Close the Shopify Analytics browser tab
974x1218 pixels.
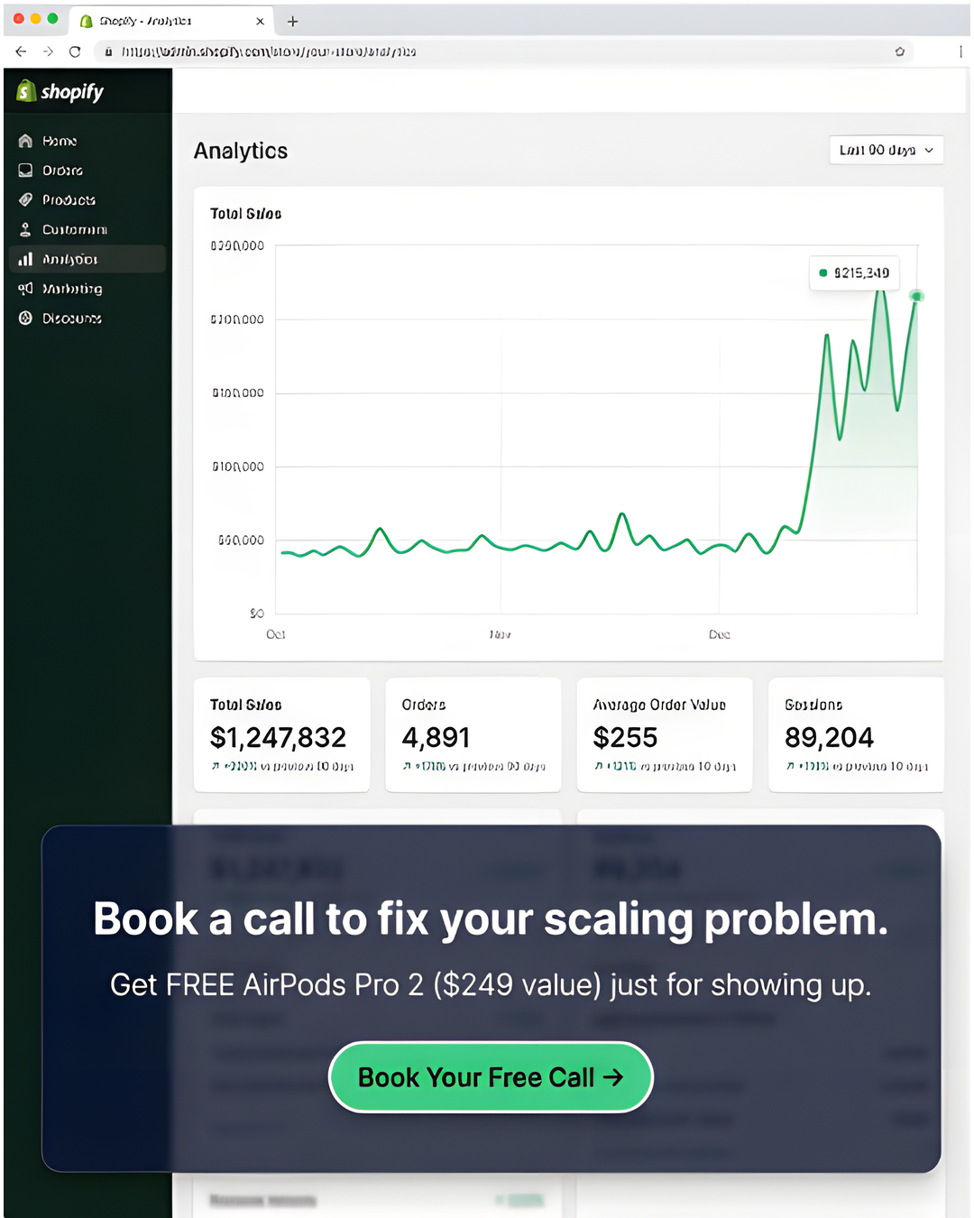[x=260, y=21]
